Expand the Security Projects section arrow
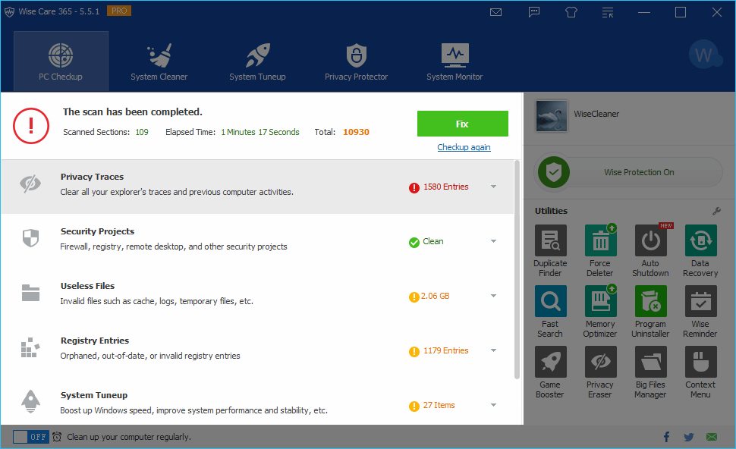This screenshot has width=736, height=449. pyautogui.click(x=493, y=241)
